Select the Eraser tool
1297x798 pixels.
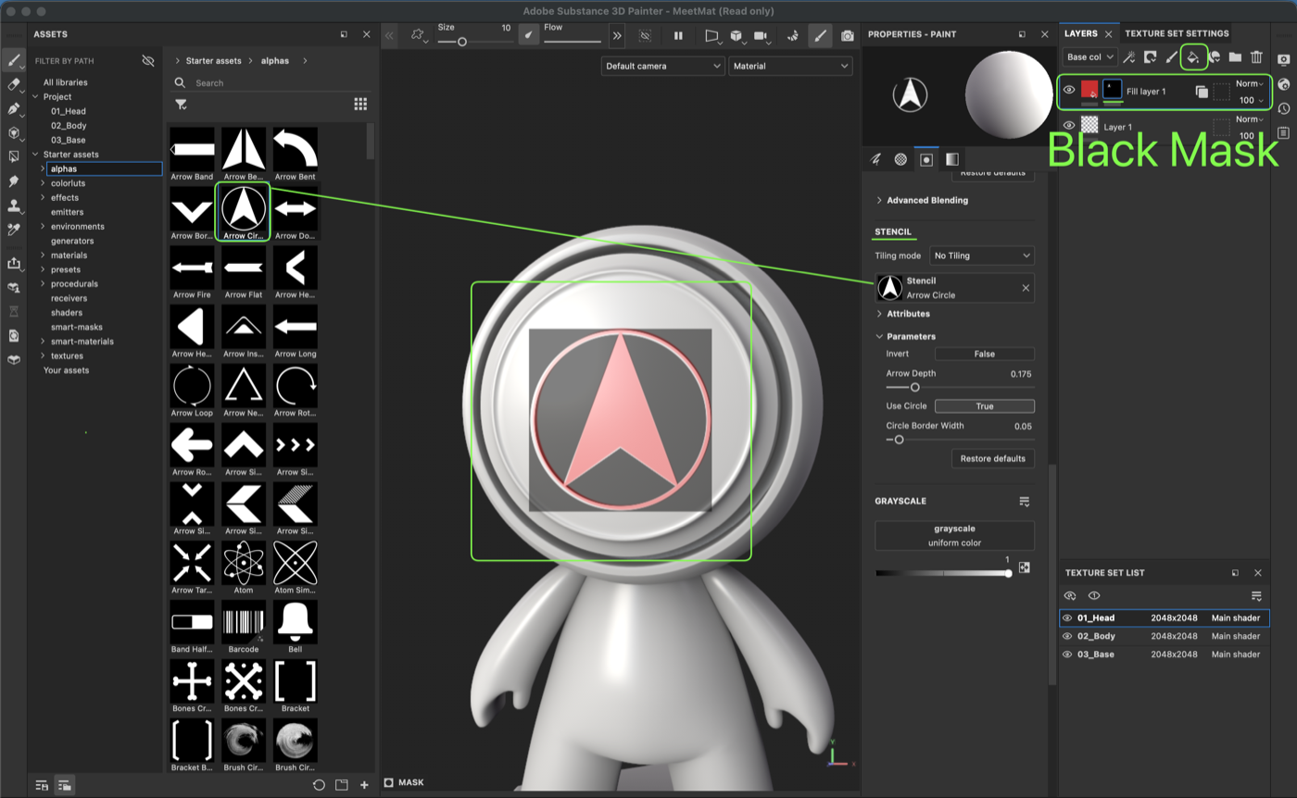tap(14, 85)
